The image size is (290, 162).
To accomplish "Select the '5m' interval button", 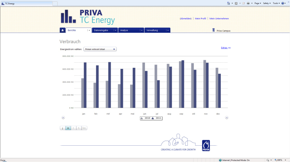I will [x=84, y=128].
